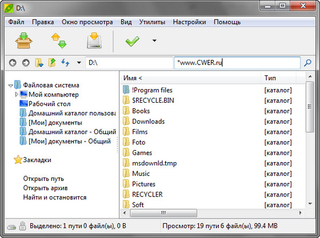
Task: Click the Открыть архив link
Action: 46,188
